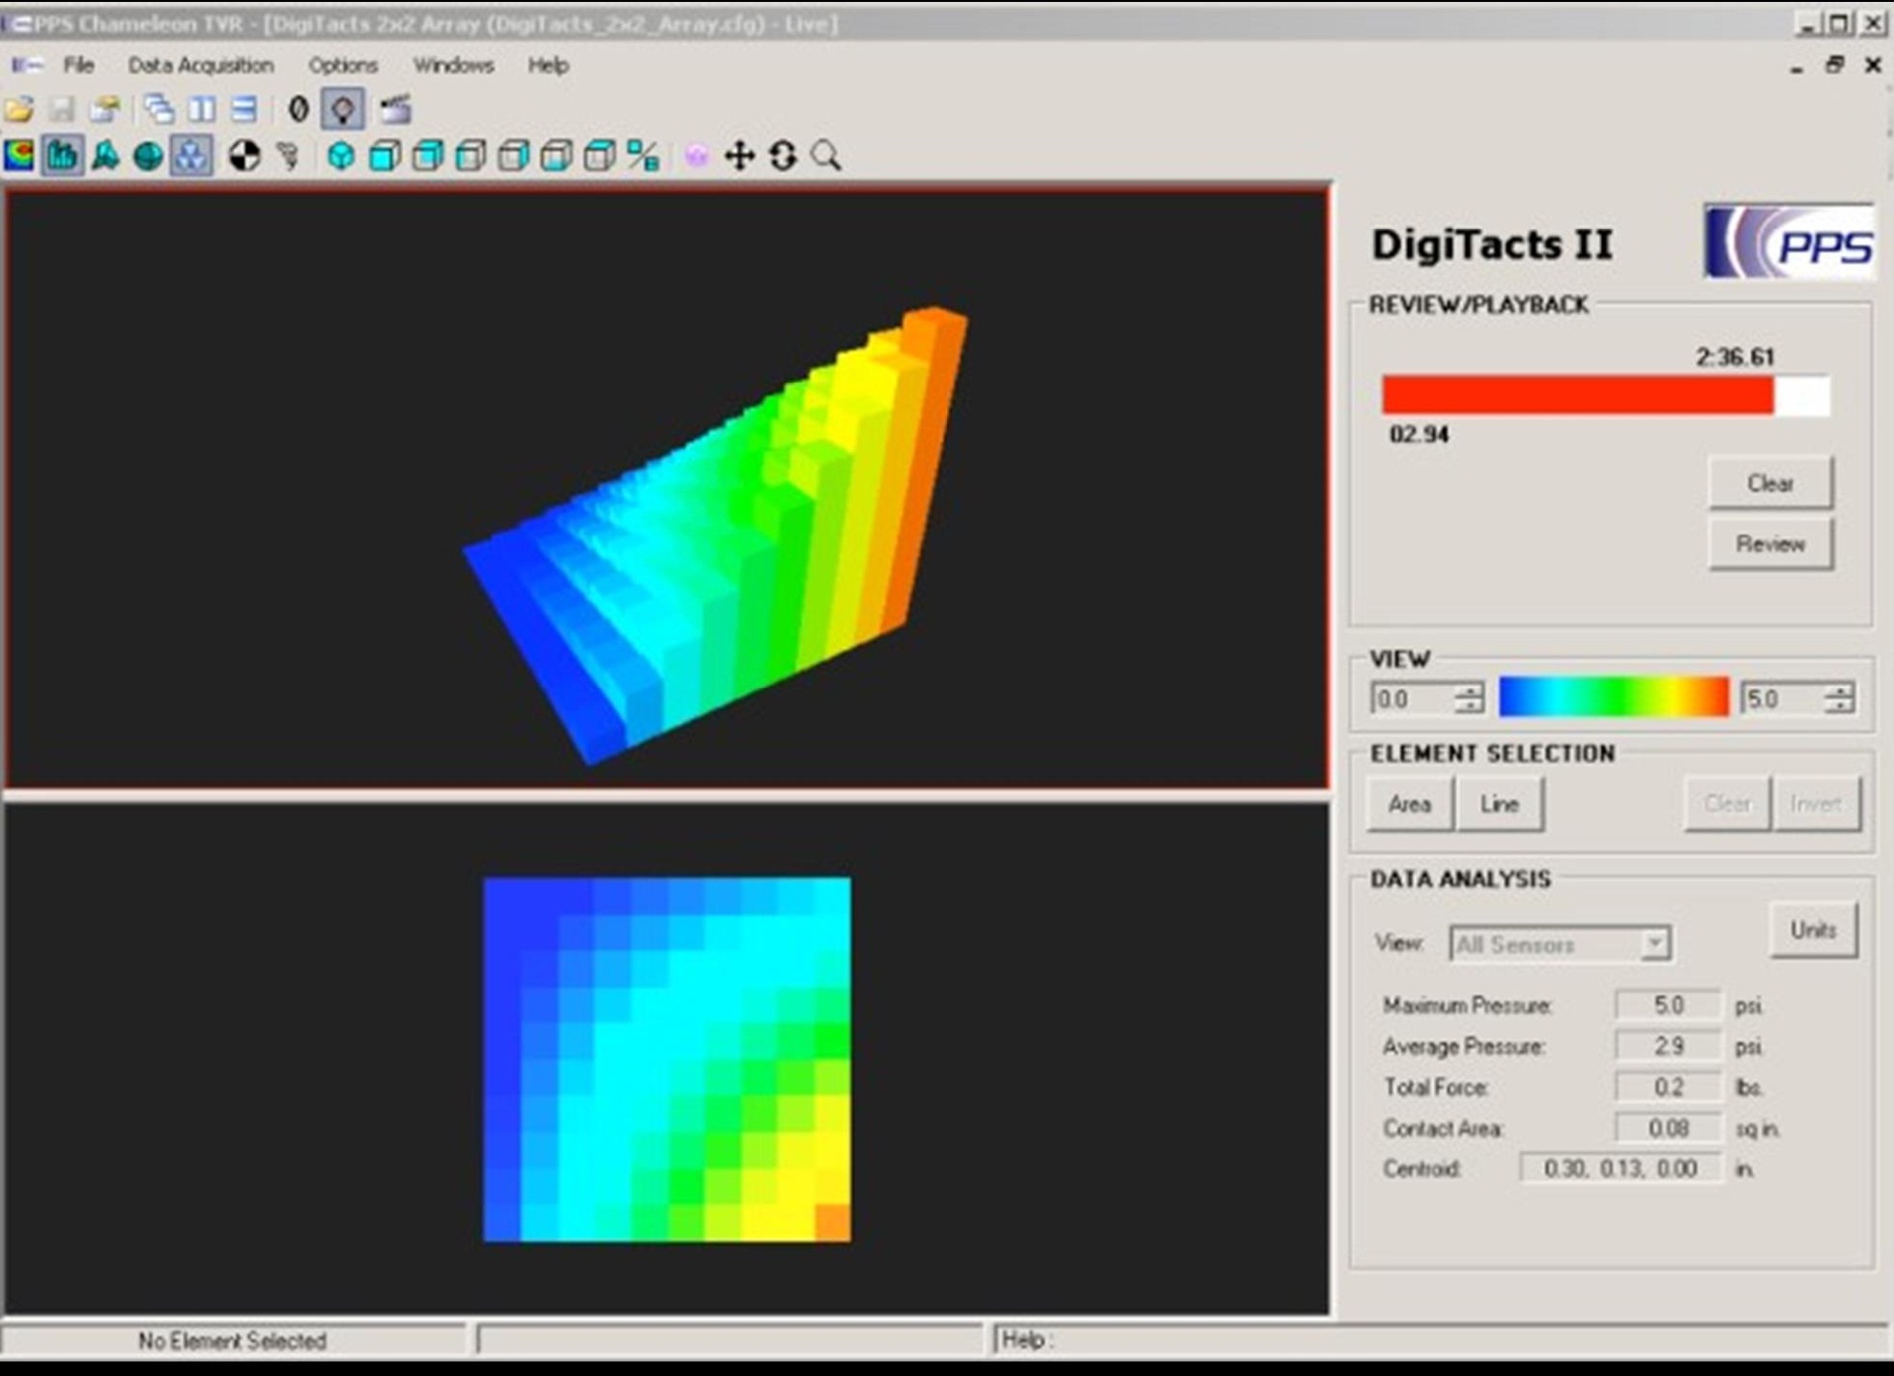The height and width of the screenshot is (1376, 1894).
Task: Tile windows vertically with side-by-side icon
Action: click(x=202, y=109)
